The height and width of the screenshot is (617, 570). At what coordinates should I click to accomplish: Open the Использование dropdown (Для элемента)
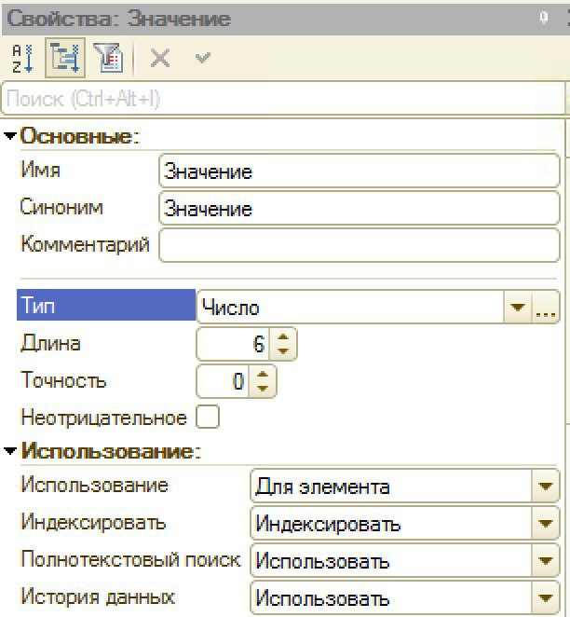pyautogui.click(x=545, y=487)
